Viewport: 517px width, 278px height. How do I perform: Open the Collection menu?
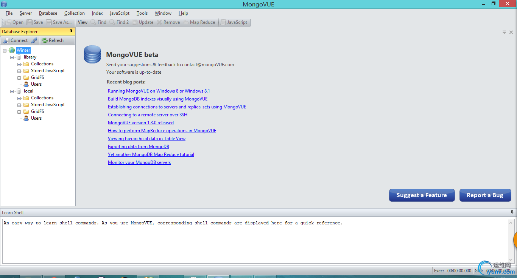click(x=75, y=13)
